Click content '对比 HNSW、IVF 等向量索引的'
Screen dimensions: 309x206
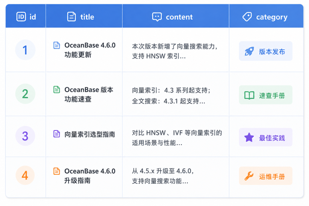(177, 133)
